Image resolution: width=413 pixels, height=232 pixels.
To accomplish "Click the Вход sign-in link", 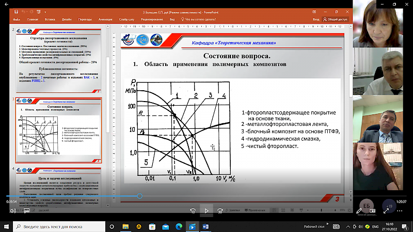I will [x=316, y=19].
